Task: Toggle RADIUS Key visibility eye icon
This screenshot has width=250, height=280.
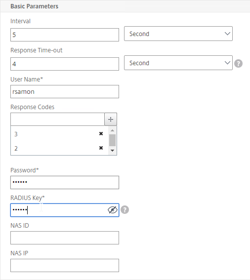Action: [113, 210]
